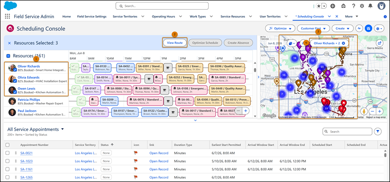The height and width of the screenshot is (182, 390).
Task: Open appointment SA-0021 link
Action: pos(26,153)
